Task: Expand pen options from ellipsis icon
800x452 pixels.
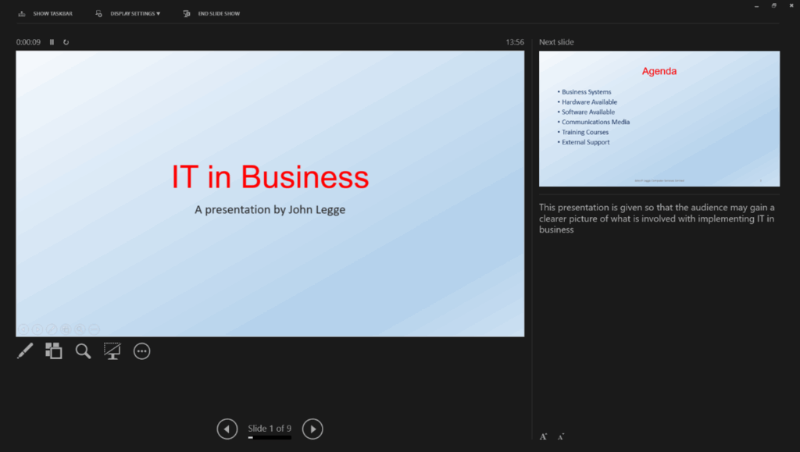Action: 141,351
